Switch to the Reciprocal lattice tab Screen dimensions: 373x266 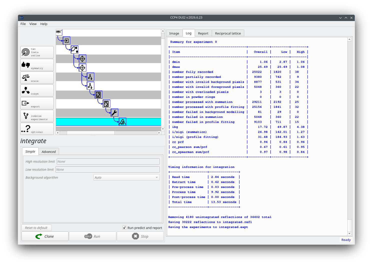click(x=228, y=33)
